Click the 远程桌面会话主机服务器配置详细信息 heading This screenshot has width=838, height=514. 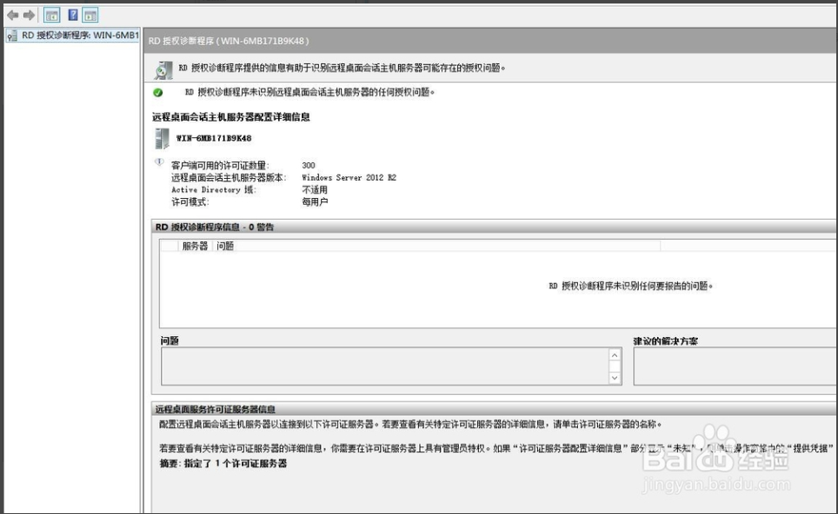click(231, 117)
